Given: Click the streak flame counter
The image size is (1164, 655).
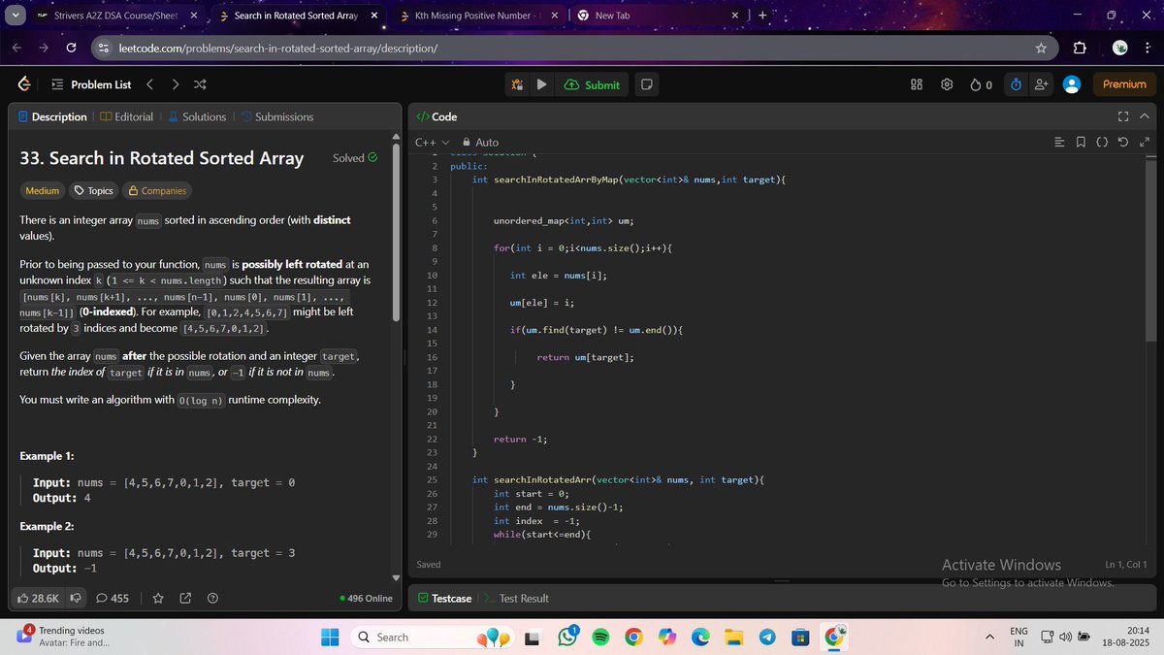Looking at the screenshot, I should pos(981,84).
